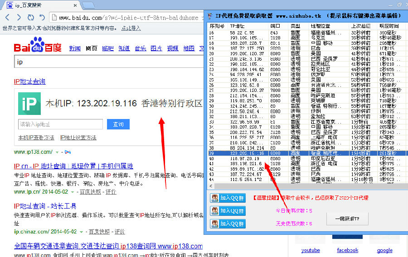Expand the dropdown arrow next to www.ip138.com

pos(57,152)
